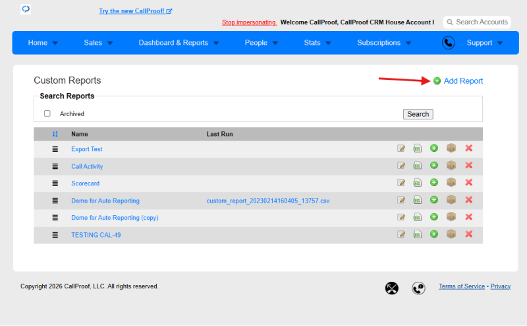
Task: Click the Name column header
Action: [80, 134]
